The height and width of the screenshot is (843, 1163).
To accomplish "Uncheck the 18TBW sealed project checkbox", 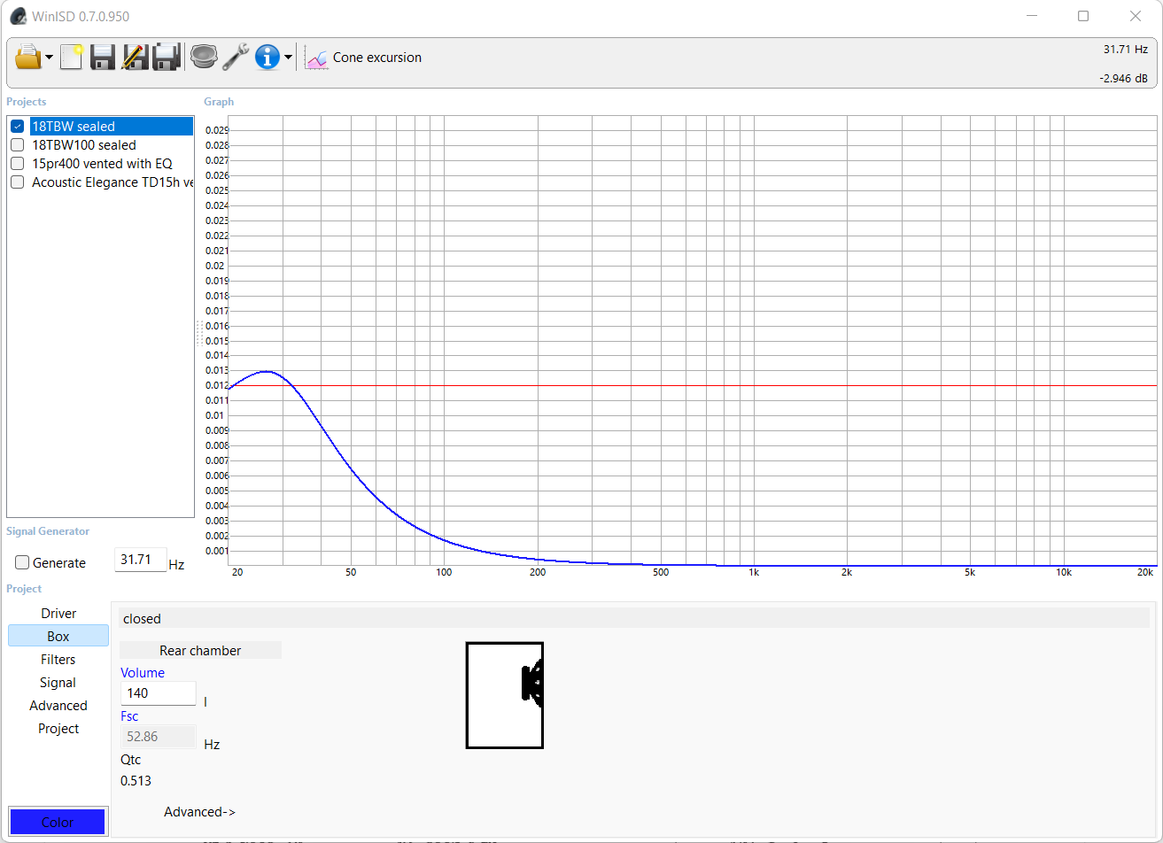I will click(x=17, y=127).
